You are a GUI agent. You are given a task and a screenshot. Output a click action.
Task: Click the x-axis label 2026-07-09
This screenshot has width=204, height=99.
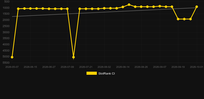click(x=67, y=67)
